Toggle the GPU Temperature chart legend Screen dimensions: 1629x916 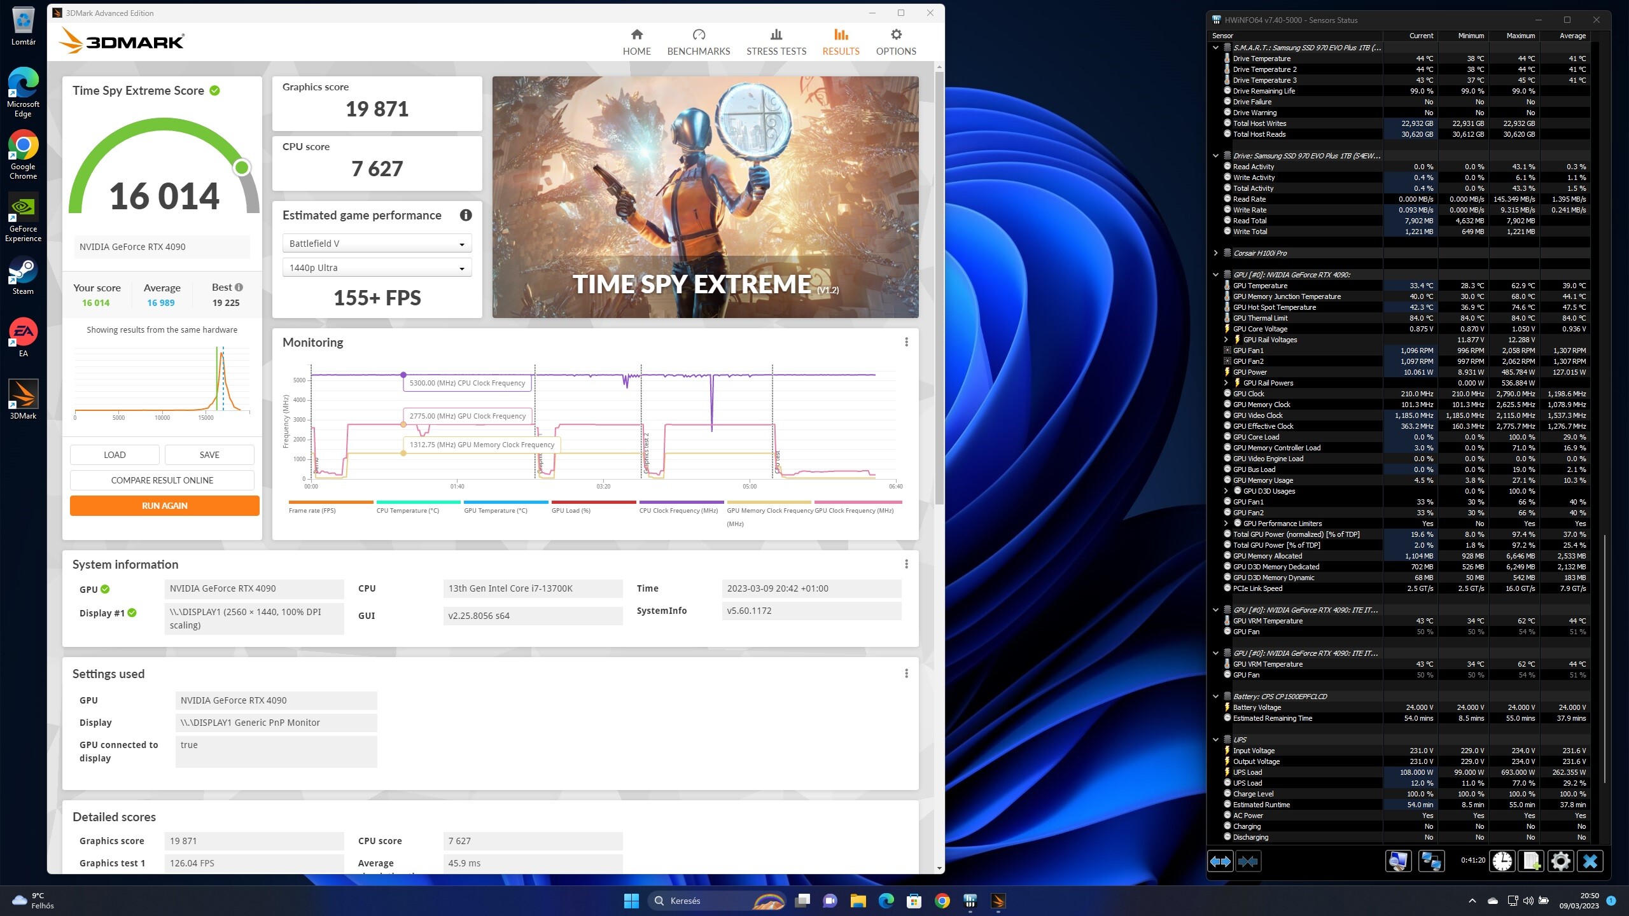point(506,507)
